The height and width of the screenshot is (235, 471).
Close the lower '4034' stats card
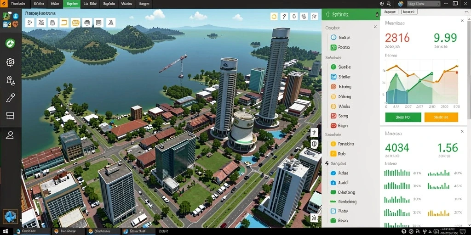[462, 131]
